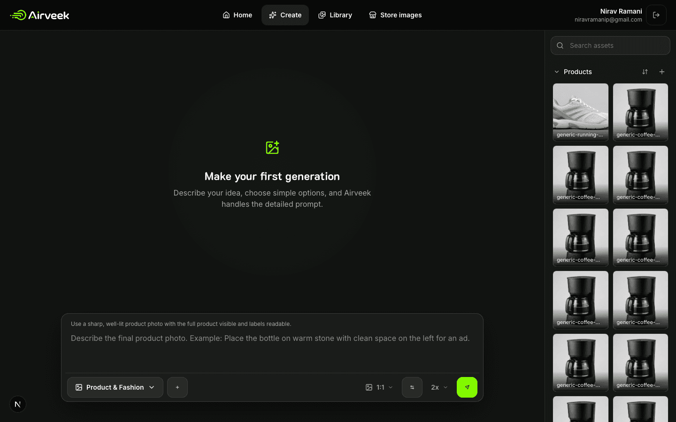Click the niravramanip@gmail.com email text
This screenshot has height=422, width=676.
pyautogui.click(x=608, y=20)
